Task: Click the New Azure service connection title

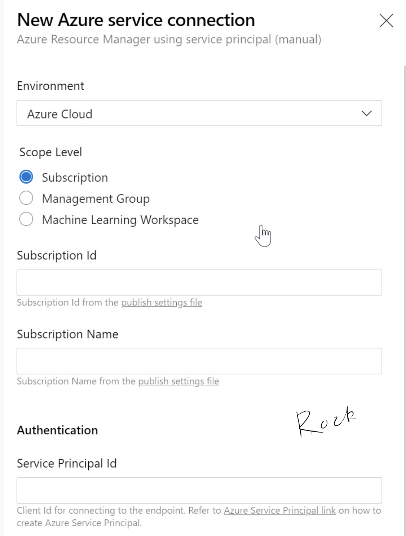Action: [x=136, y=20]
